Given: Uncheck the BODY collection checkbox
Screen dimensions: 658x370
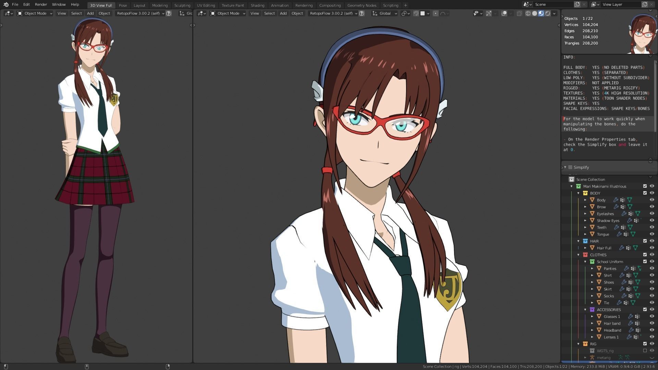Looking at the screenshot, I should pyautogui.click(x=645, y=193).
